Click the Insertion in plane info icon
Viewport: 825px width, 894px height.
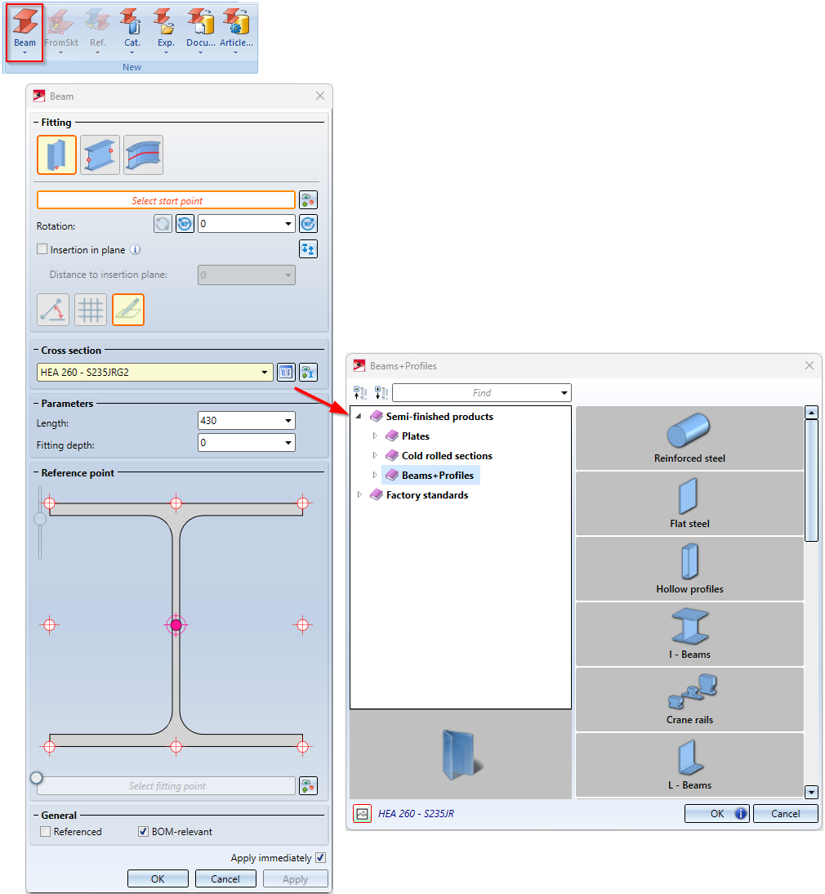tap(135, 250)
